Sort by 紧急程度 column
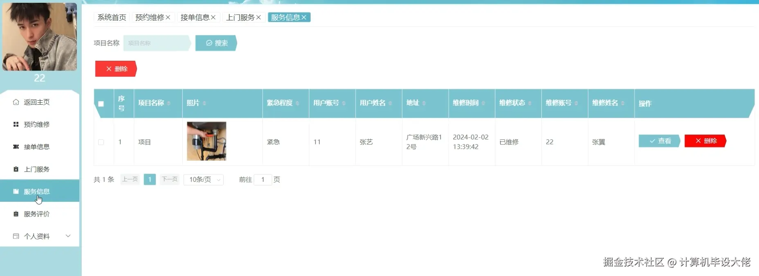 (x=297, y=103)
